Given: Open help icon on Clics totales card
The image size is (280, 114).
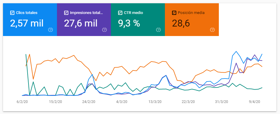Looking at the screenshot, I should 51,30.
